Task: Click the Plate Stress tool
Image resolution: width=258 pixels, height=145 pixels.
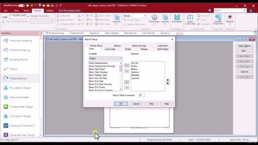Action: 102,20
